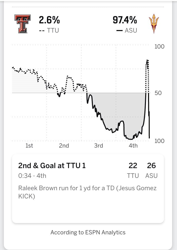The height and width of the screenshot is (250, 177).
Task: Select the 2nd quarter axis label
Action: [x=64, y=146]
